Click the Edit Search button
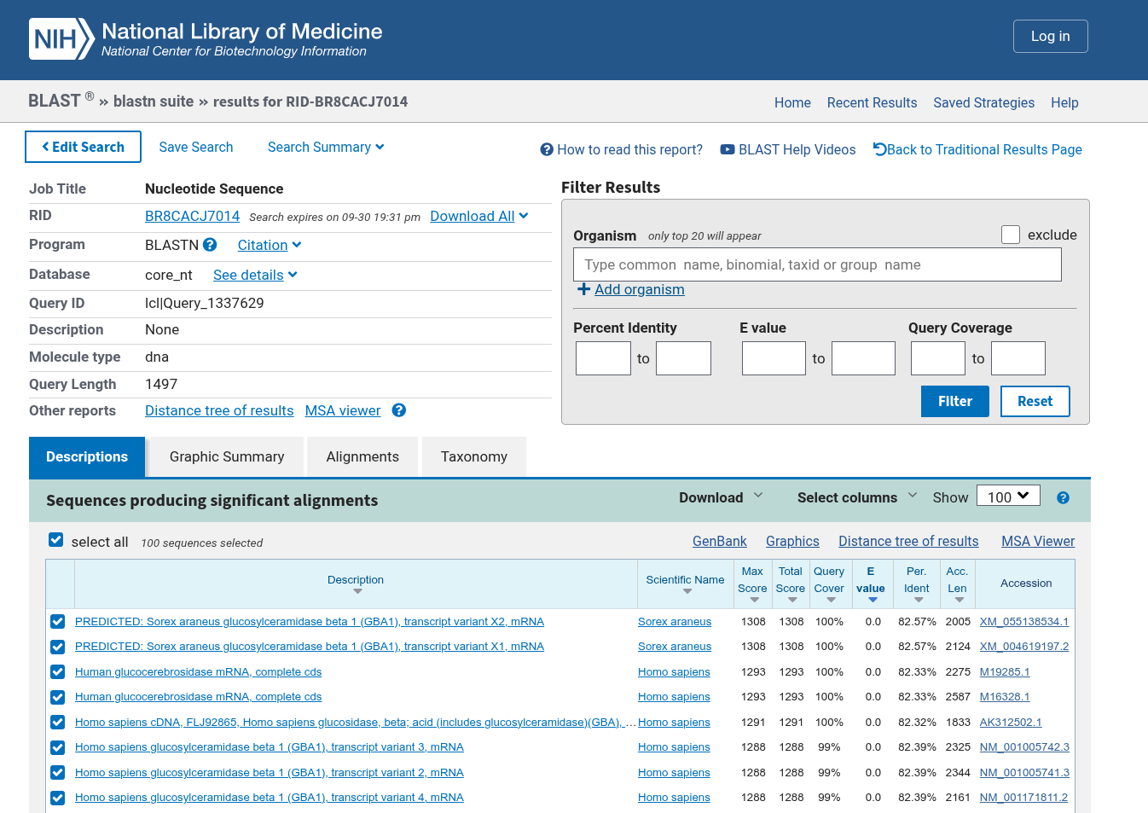The image size is (1148, 813). point(83,147)
